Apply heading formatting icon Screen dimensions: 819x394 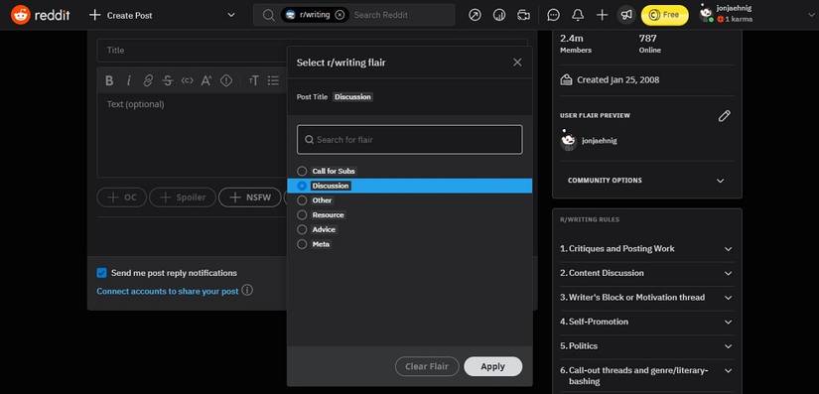pyautogui.click(x=253, y=80)
